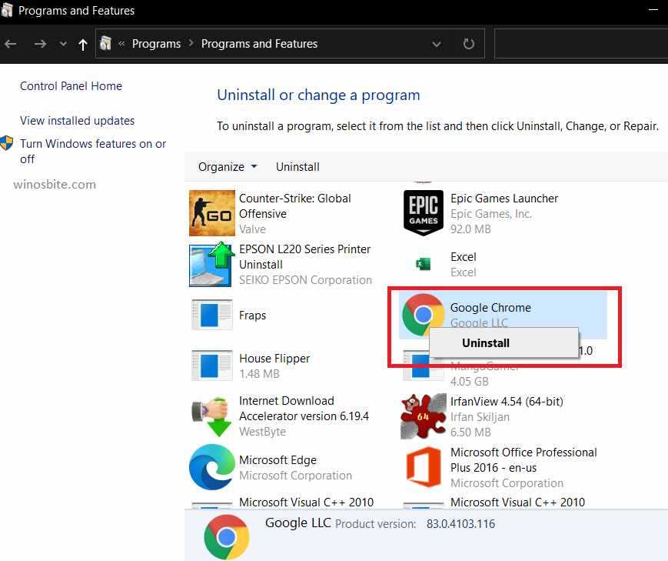
Task: Click the Microsoft Edge icon
Action: [211, 466]
